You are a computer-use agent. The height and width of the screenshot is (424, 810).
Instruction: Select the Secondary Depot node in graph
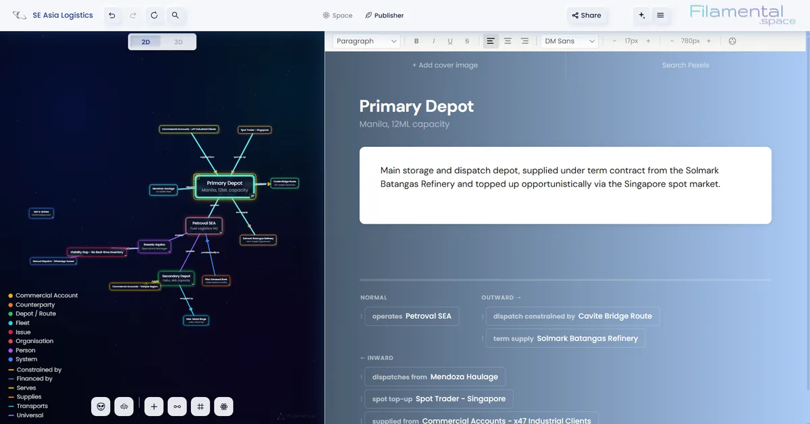(x=176, y=278)
